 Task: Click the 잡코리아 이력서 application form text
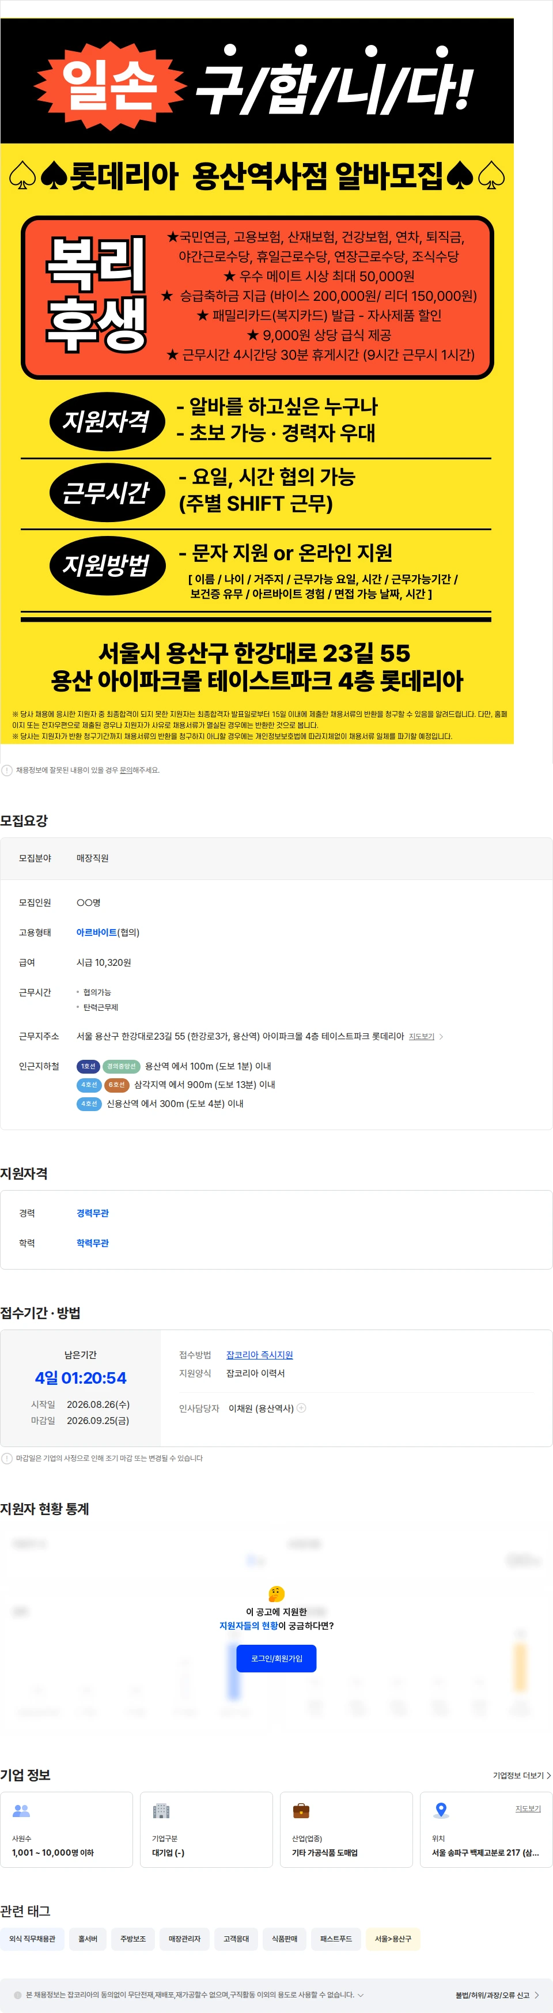255,1373
